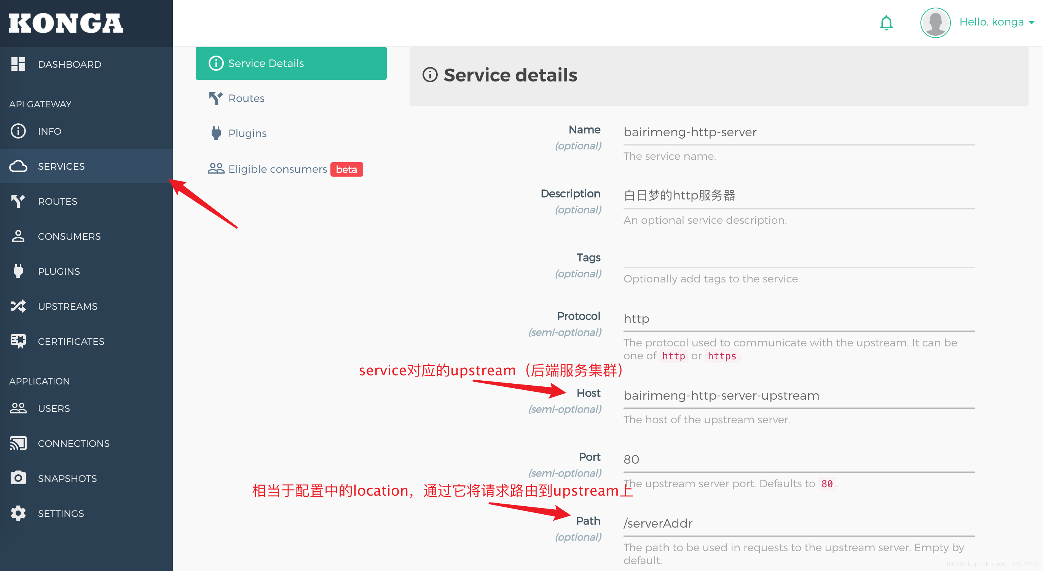The image size is (1043, 571).
Task: Click the Name field with bairimeng-http-server
Action: tap(799, 132)
